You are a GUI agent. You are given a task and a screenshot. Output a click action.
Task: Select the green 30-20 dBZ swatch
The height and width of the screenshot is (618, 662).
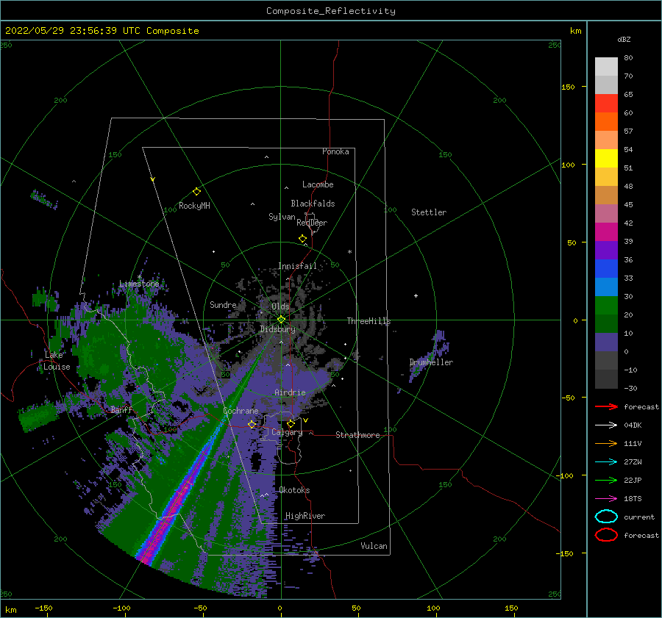tap(606, 306)
